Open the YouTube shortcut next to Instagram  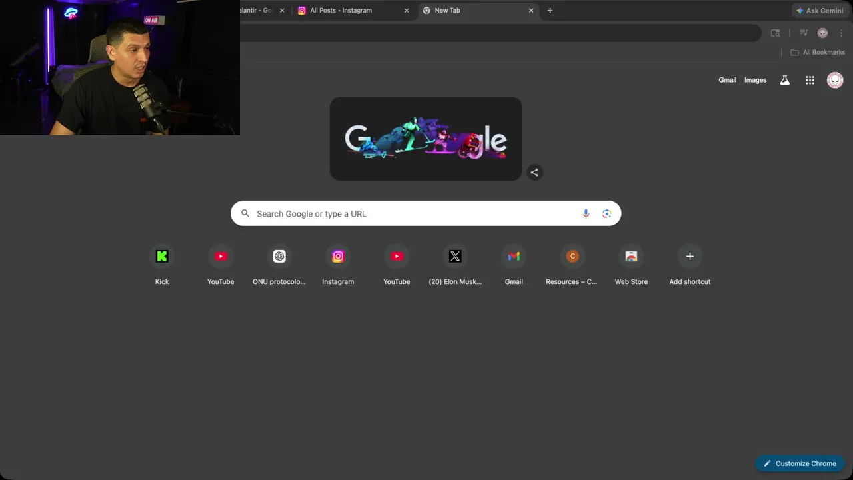coord(397,265)
